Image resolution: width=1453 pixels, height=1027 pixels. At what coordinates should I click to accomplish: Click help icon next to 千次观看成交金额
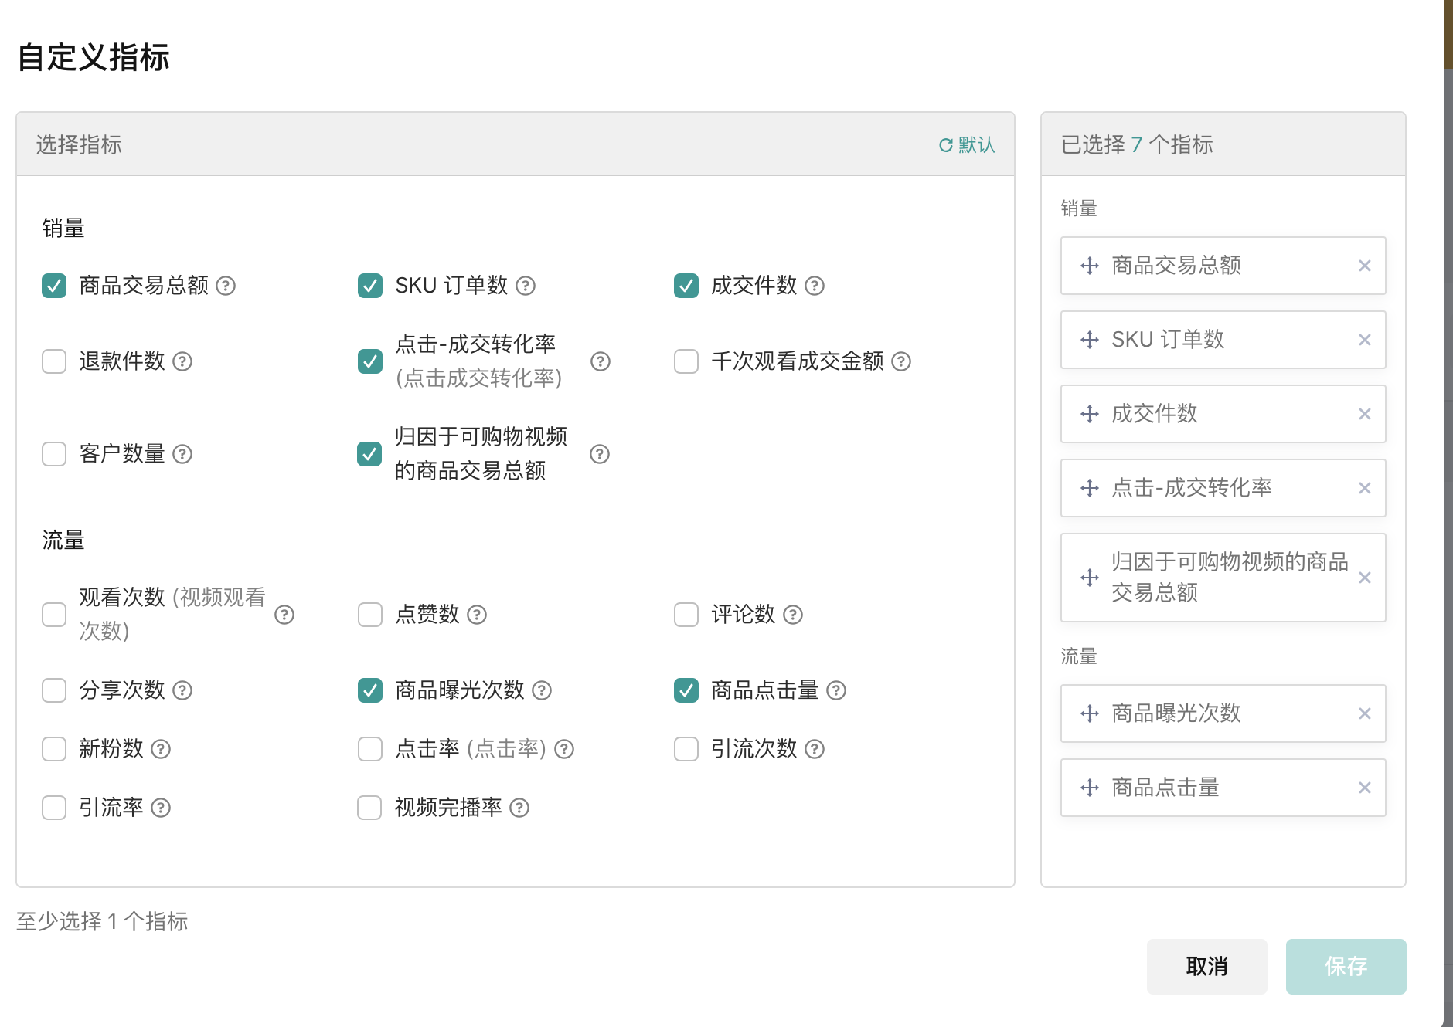click(x=901, y=361)
